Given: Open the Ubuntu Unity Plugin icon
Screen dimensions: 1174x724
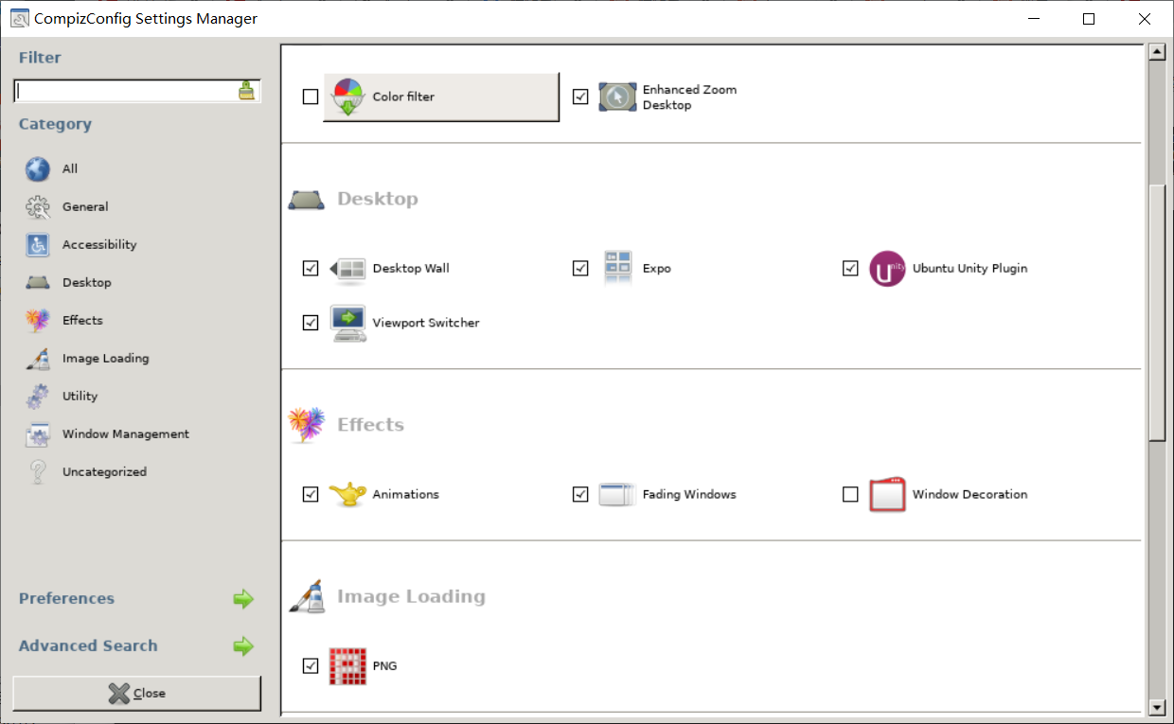Looking at the screenshot, I should pyautogui.click(x=887, y=269).
